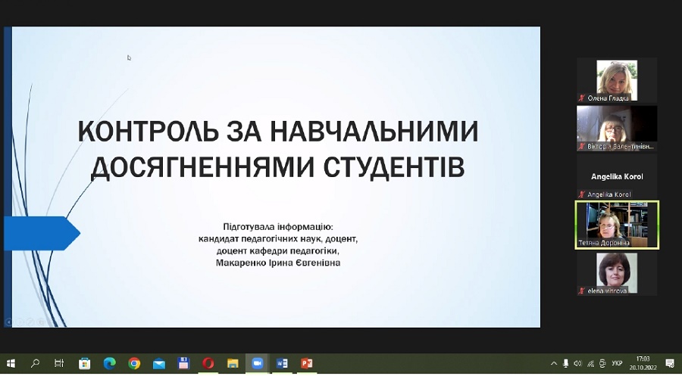Open the Mail app in the taskbar
The image size is (682, 376).
pyautogui.click(x=158, y=363)
